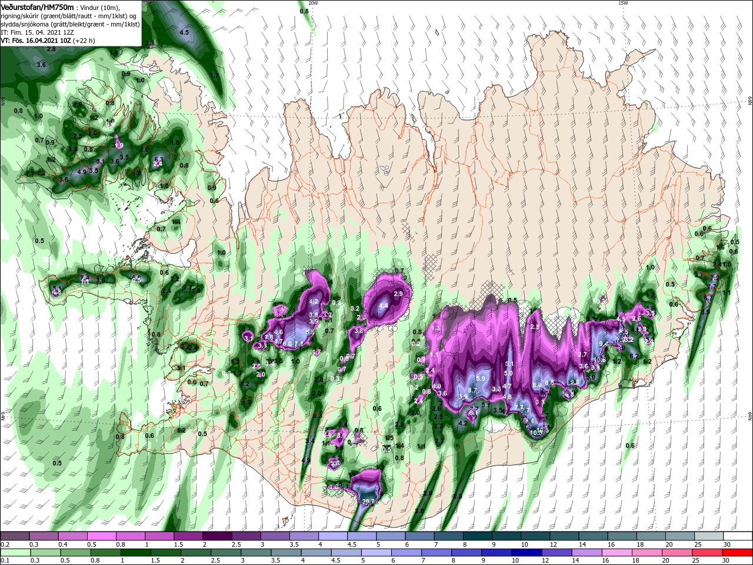The width and height of the screenshot is (753, 565).
Task: Click the 9.8 precipitation value on the map
Action: 575,382
